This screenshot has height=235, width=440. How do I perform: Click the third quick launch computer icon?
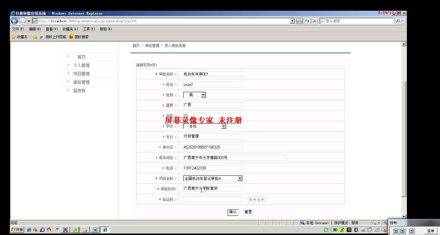point(42,230)
